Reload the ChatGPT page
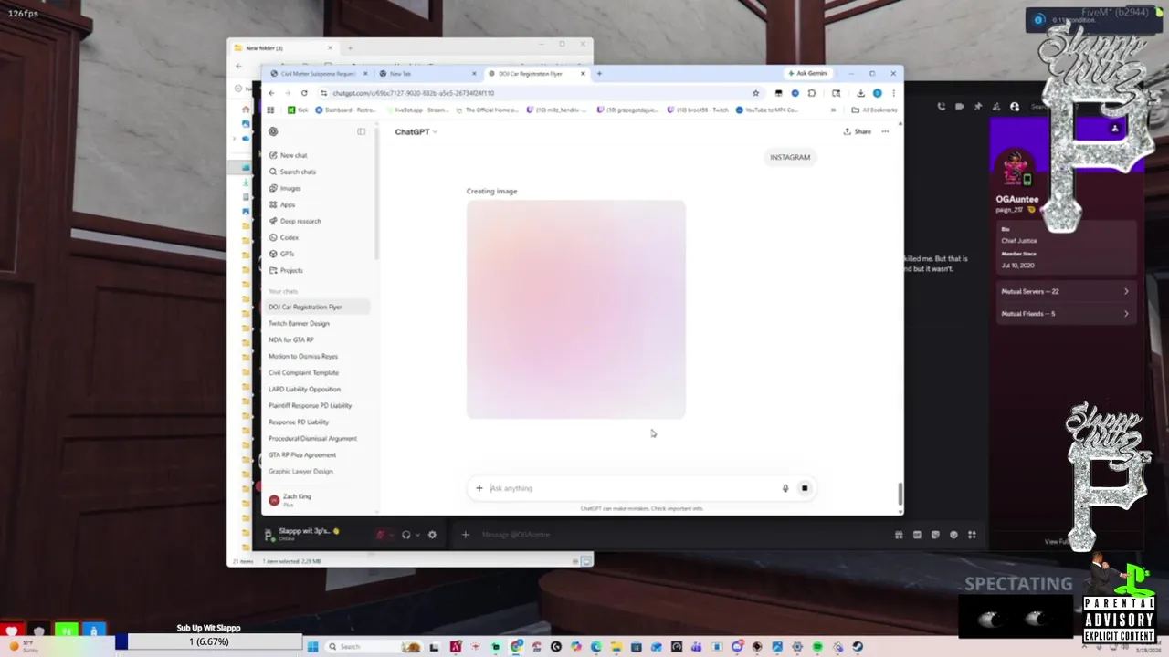 pos(303,93)
